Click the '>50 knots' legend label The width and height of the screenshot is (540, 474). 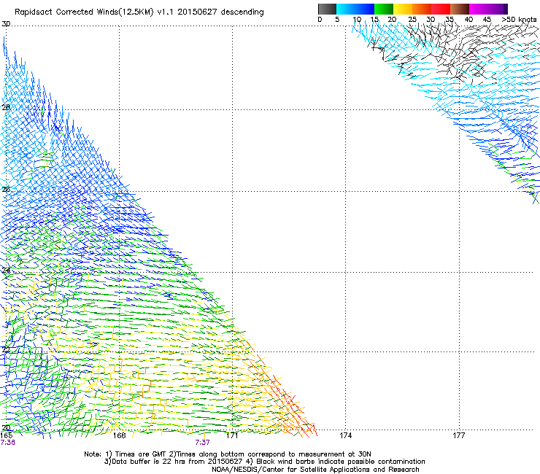[519, 20]
